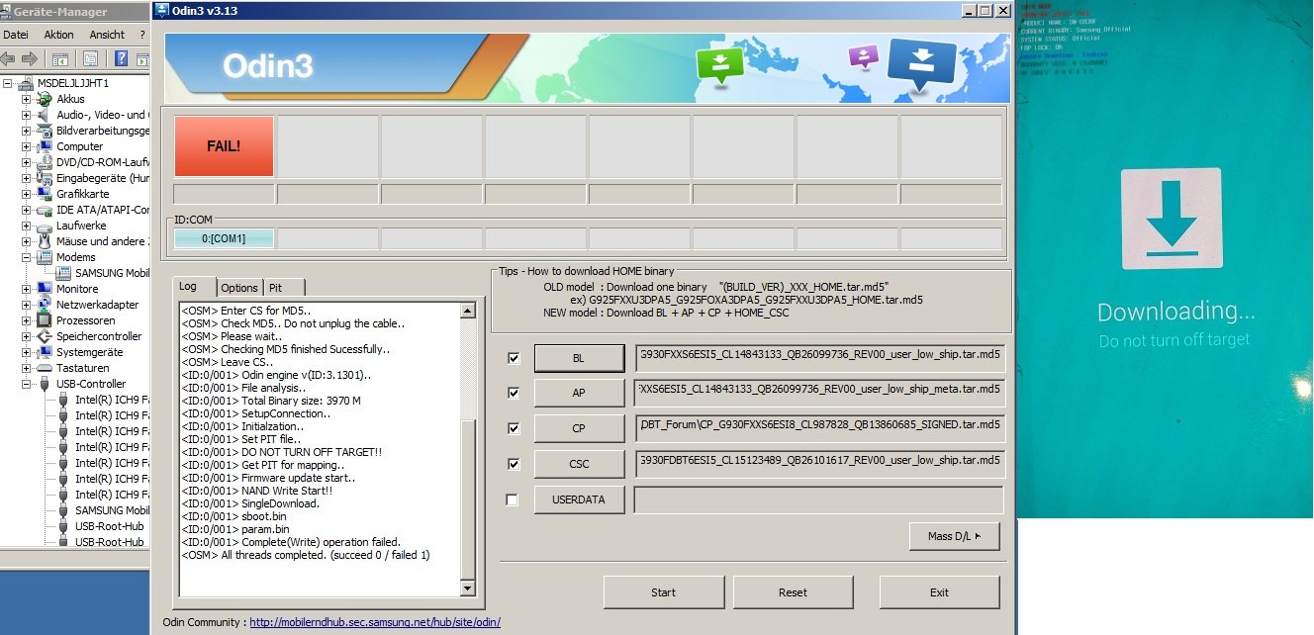The height and width of the screenshot is (635, 1314).
Task: Select the Eingabegeräte device icon
Action: (x=45, y=178)
